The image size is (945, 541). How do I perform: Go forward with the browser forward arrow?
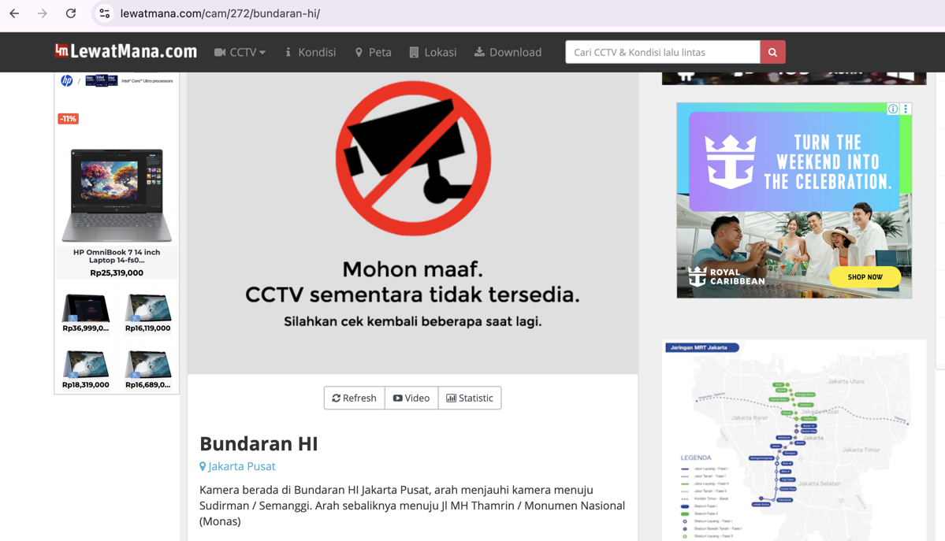pyautogui.click(x=43, y=13)
